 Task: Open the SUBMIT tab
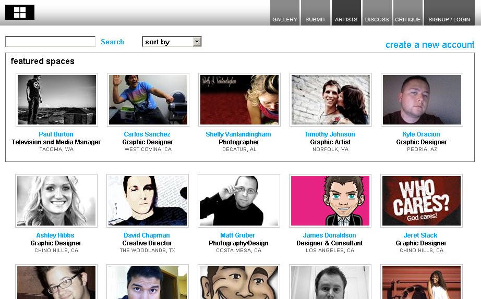click(315, 13)
